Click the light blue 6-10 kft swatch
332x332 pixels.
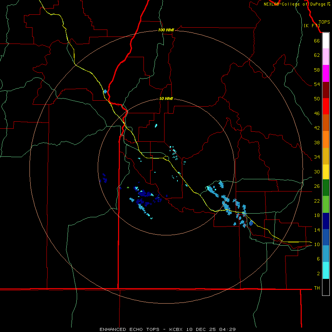[326, 254]
